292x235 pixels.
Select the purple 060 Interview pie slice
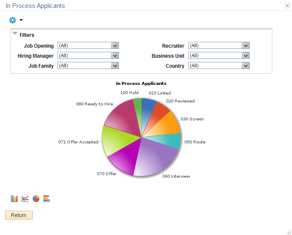(156, 158)
